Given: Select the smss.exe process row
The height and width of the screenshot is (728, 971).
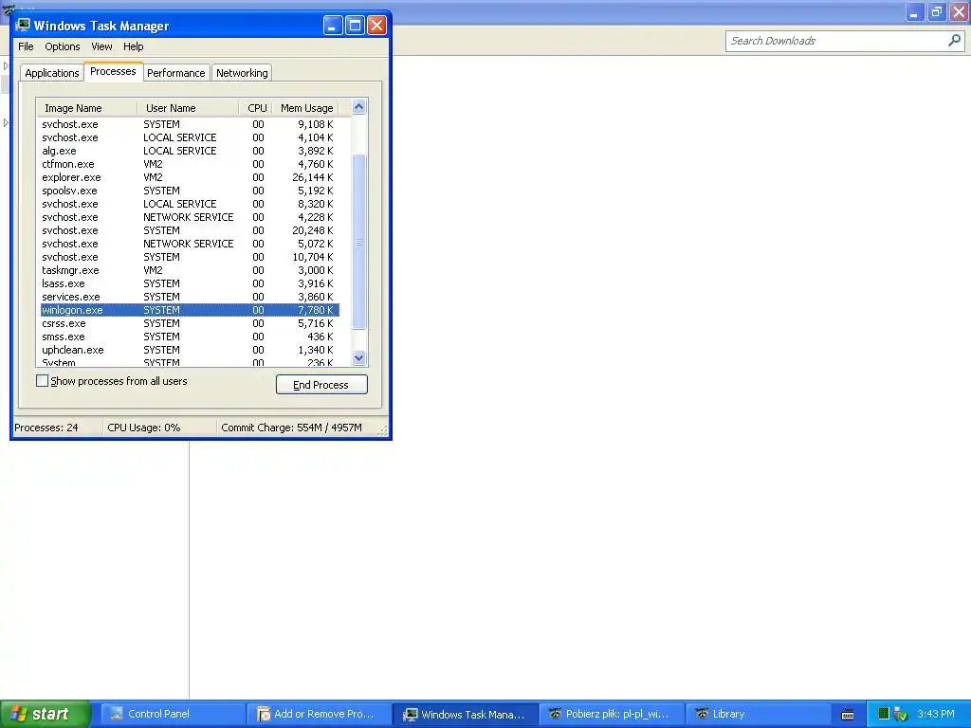Looking at the screenshot, I should [190, 337].
